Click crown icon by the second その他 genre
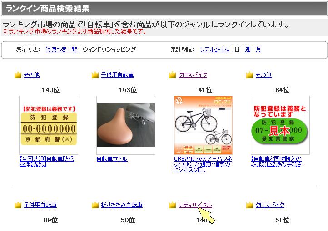 click(249, 74)
